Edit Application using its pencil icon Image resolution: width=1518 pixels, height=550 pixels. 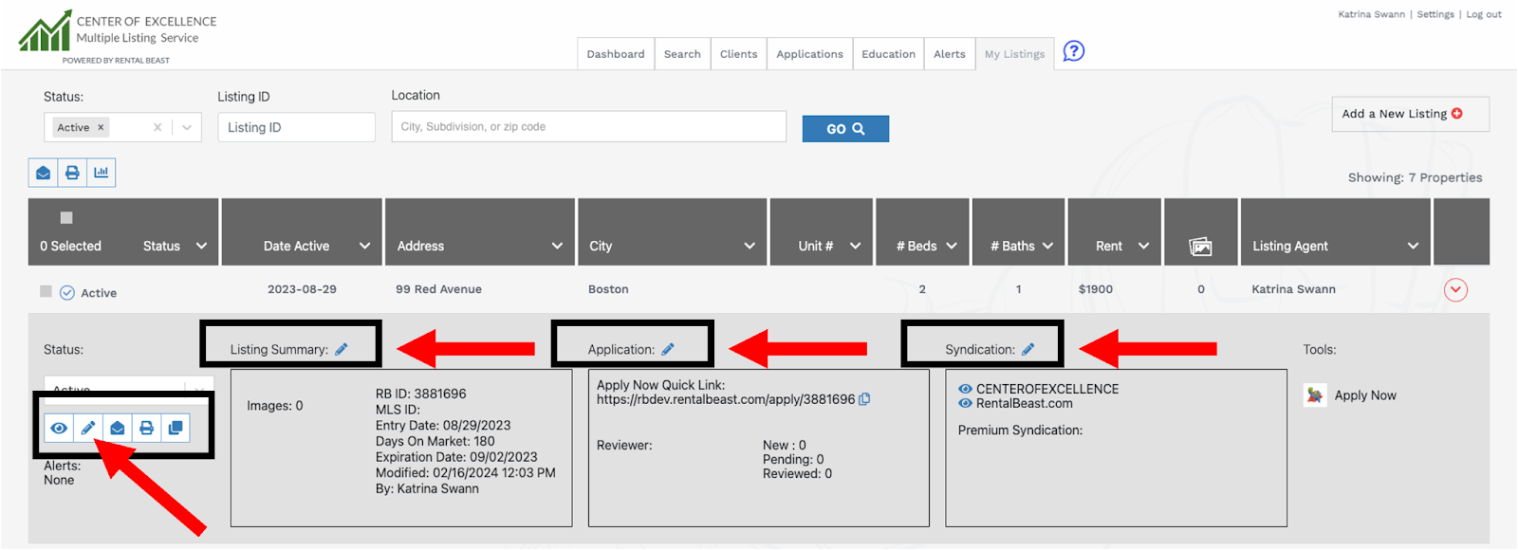tap(668, 349)
